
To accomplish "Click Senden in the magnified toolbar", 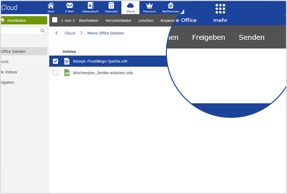I will coord(251,37).
